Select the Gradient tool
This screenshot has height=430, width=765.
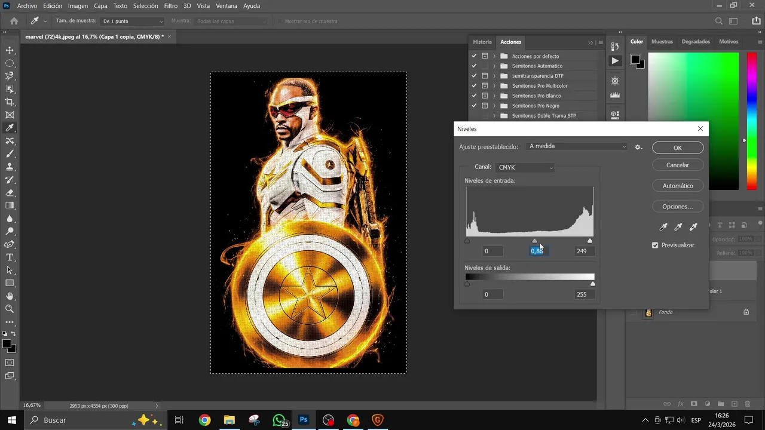10,205
